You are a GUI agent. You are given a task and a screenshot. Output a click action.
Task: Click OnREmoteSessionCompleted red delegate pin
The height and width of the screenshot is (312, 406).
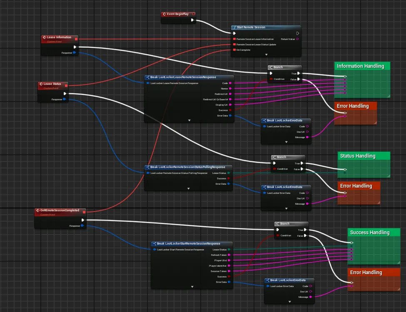coord(84,212)
